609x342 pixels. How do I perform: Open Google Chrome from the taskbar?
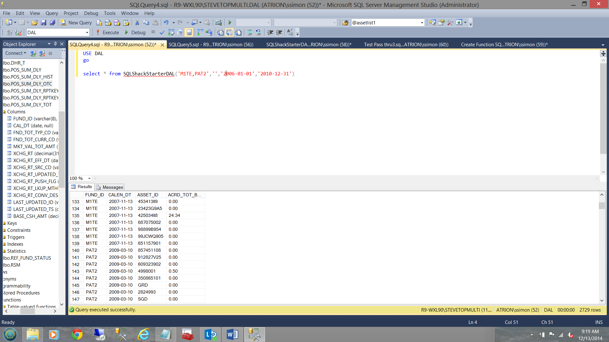coord(77,334)
